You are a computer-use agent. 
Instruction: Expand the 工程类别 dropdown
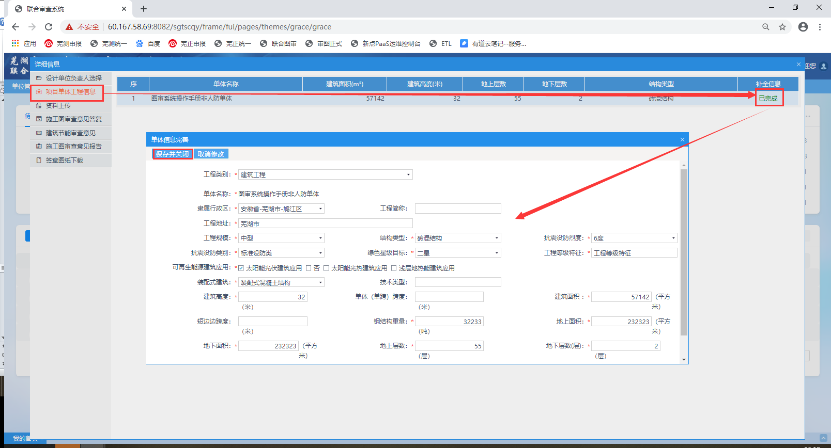click(x=408, y=174)
